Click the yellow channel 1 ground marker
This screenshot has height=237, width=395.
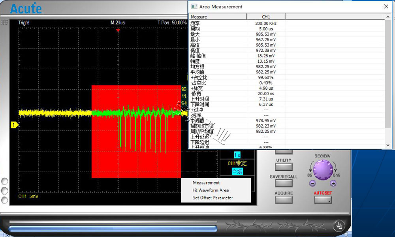(14, 125)
